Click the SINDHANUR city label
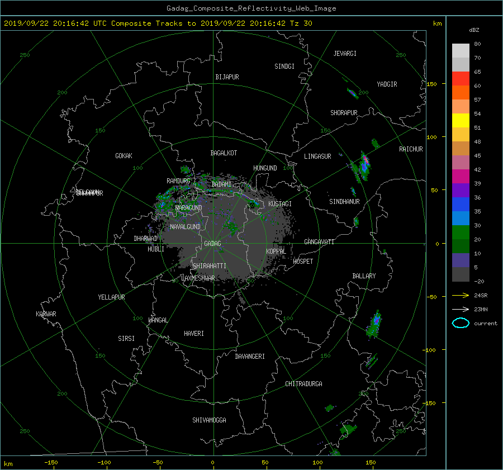 pyautogui.click(x=344, y=202)
